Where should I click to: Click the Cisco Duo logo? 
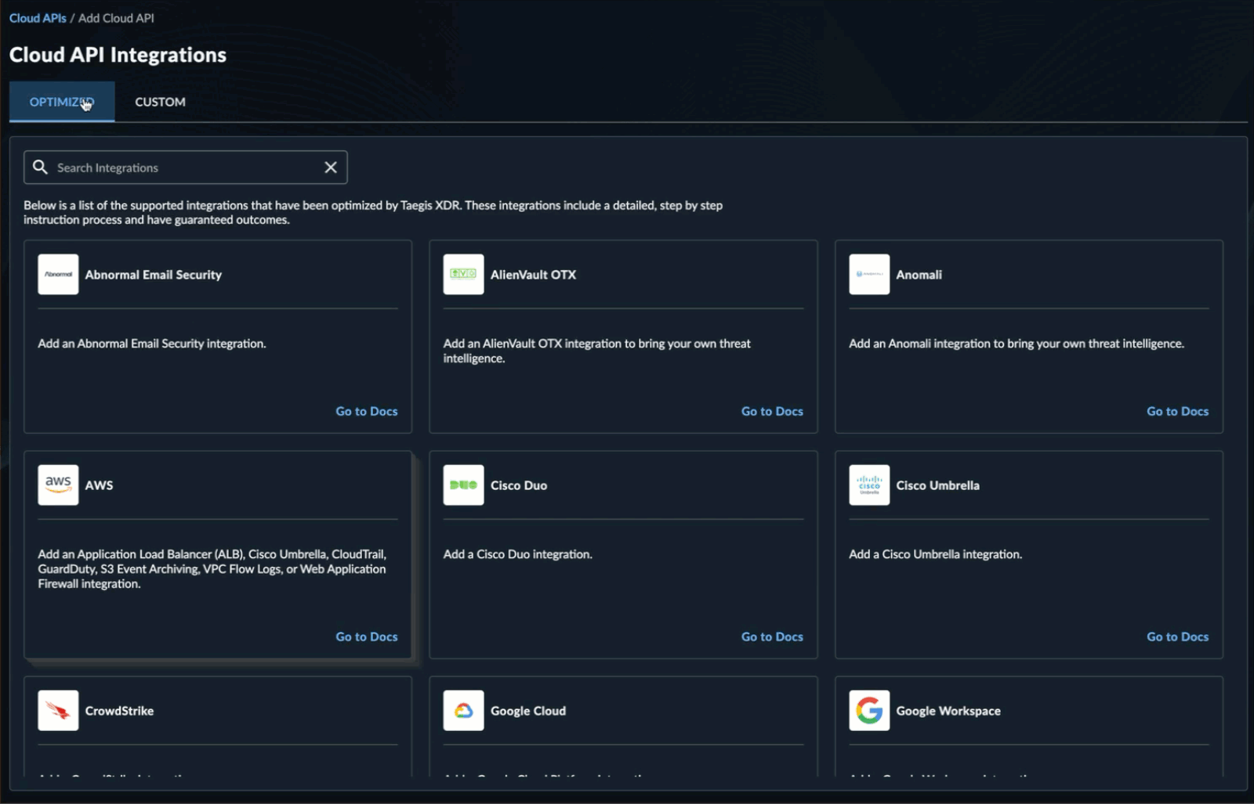463,485
